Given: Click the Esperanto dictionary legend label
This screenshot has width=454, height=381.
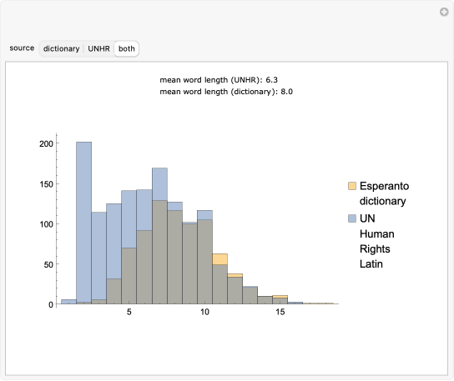Looking at the screenshot, I should (384, 193).
